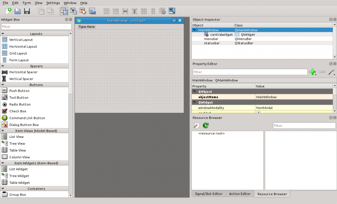Click the Property Editor filter field
This screenshot has width=337, height=204.
250,72
